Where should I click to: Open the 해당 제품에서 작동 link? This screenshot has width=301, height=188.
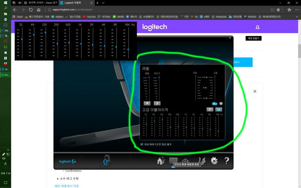click(67, 186)
